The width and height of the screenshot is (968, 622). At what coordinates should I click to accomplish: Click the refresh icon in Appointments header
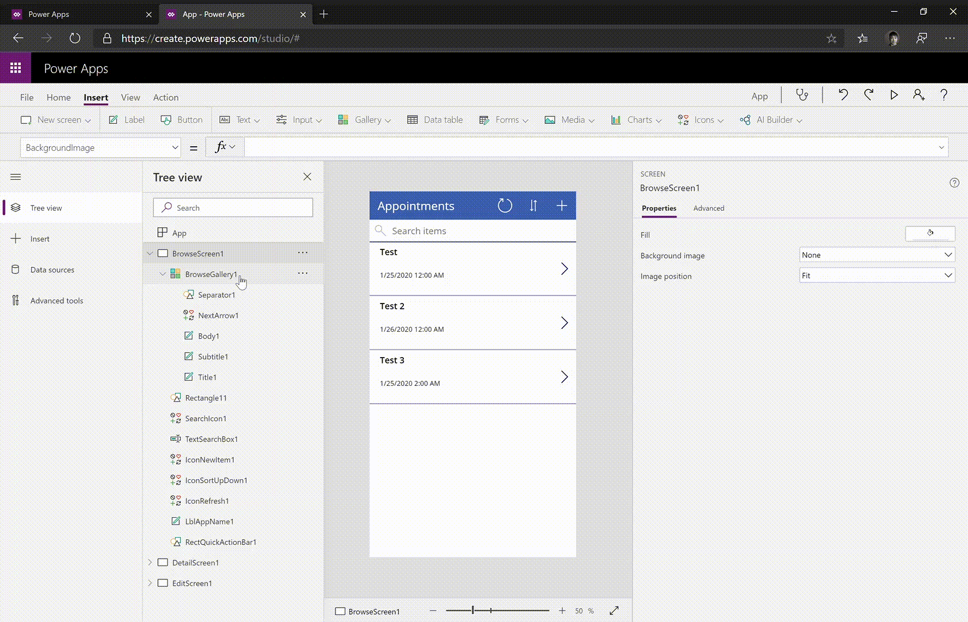(505, 206)
